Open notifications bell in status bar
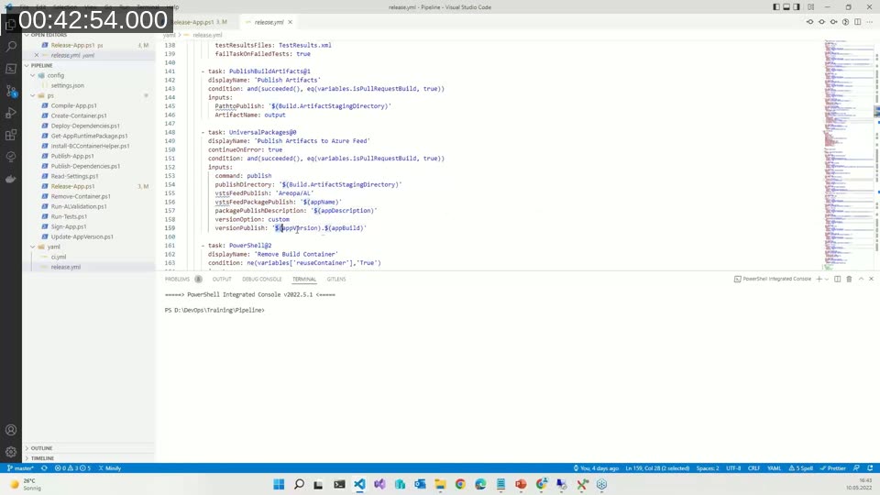880x495 pixels. 870,468
